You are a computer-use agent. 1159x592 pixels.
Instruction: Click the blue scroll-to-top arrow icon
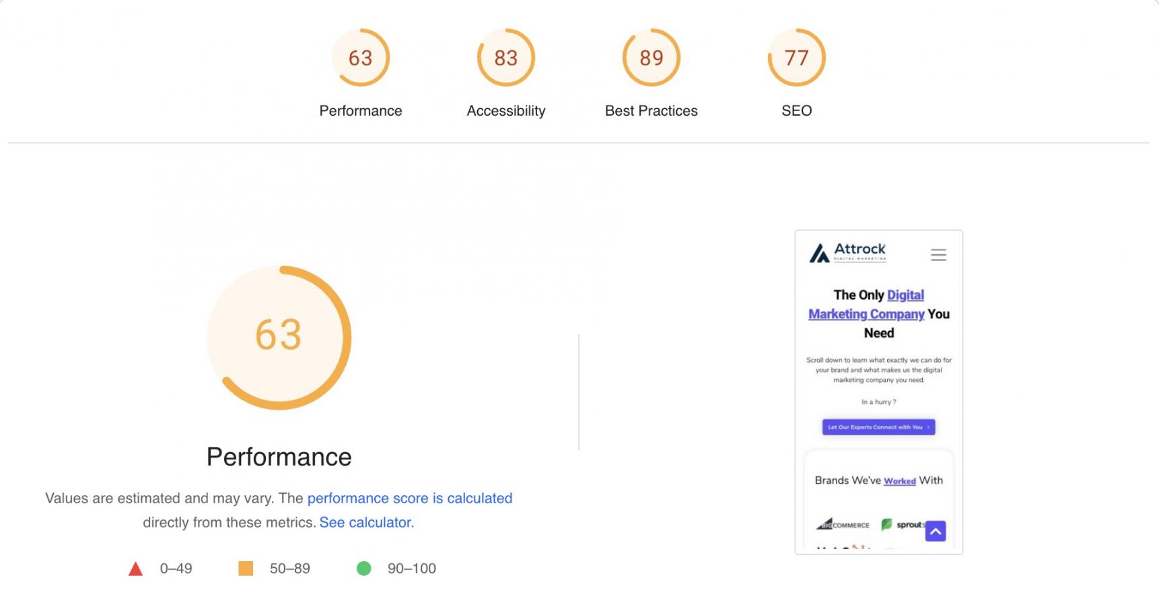pos(936,531)
